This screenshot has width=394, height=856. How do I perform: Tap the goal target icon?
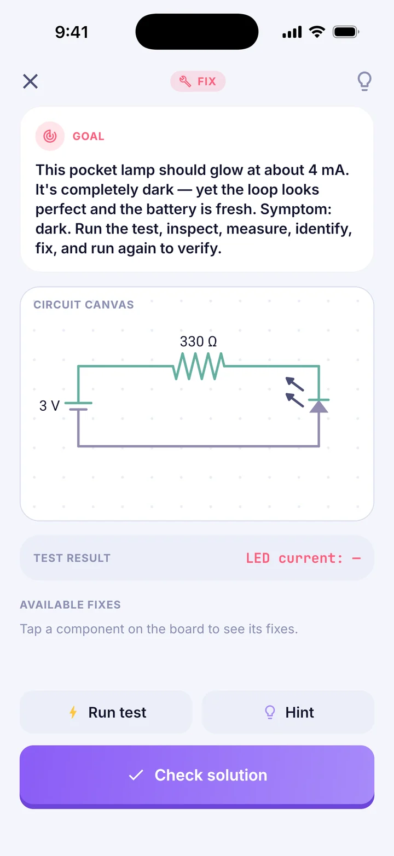point(50,136)
